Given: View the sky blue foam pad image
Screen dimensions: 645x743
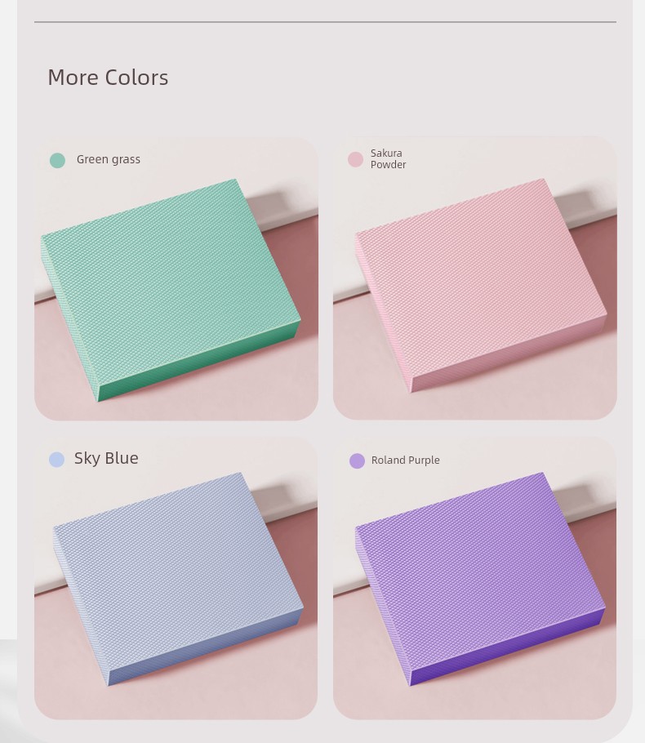Looking at the screenshot, I should (178, 579).
